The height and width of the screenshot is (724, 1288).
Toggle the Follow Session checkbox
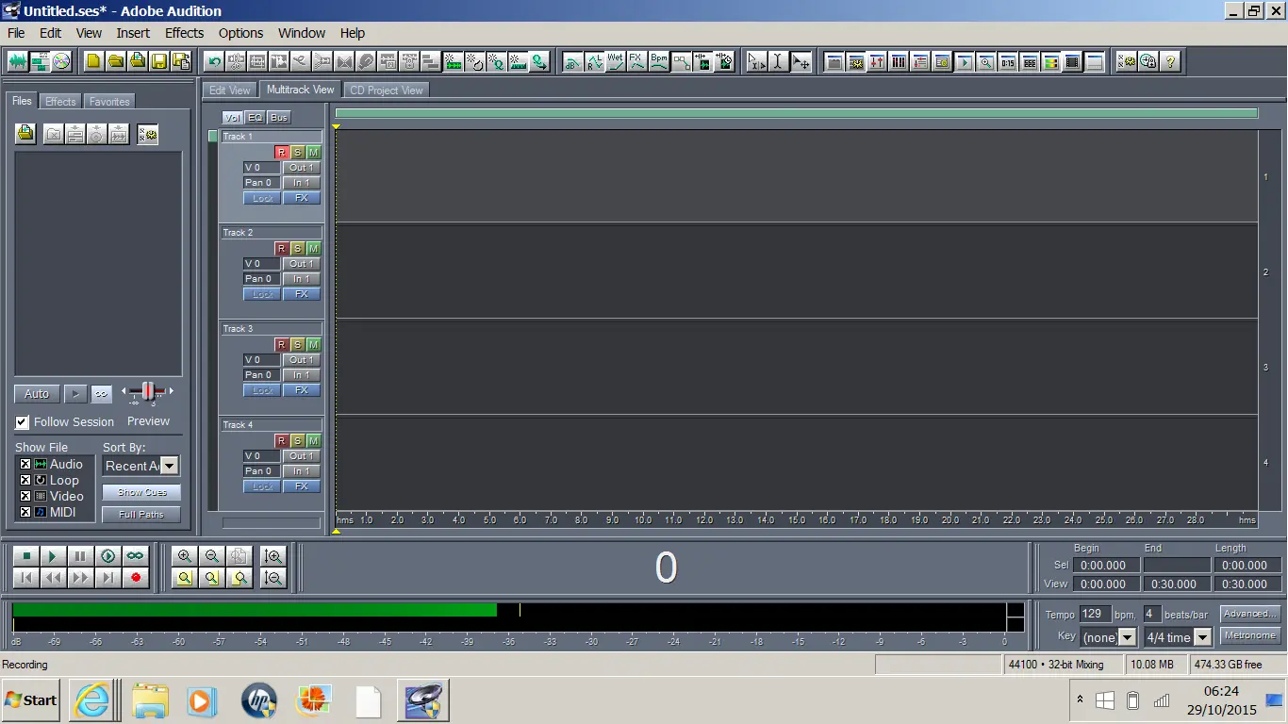pos(23,422)
